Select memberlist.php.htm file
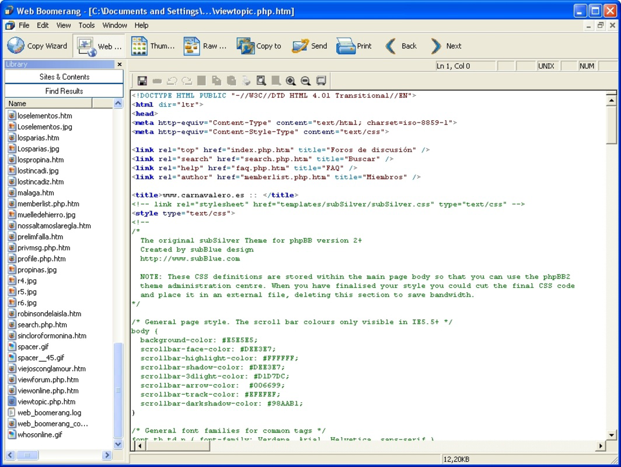Viewport: 621px width, 467px height. (x=44, y=204)
